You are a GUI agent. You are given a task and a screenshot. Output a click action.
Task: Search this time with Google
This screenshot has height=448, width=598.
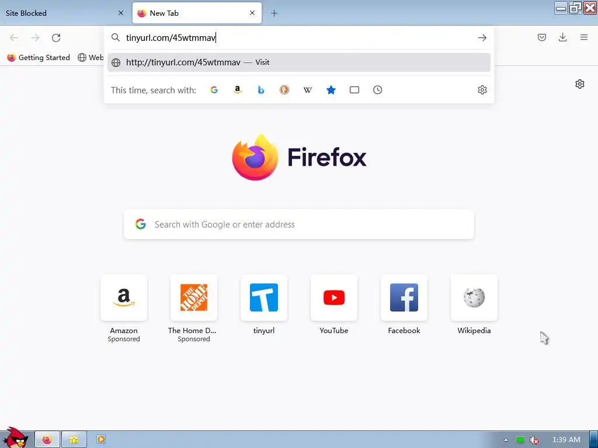(x=214, y=90)
